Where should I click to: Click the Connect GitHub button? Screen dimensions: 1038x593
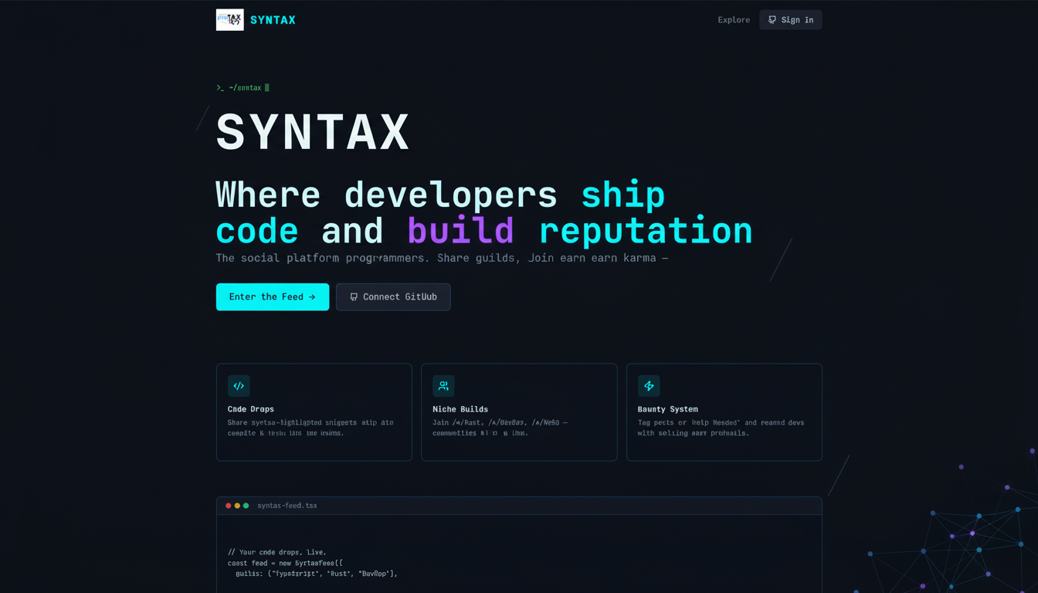coord(393,296)
